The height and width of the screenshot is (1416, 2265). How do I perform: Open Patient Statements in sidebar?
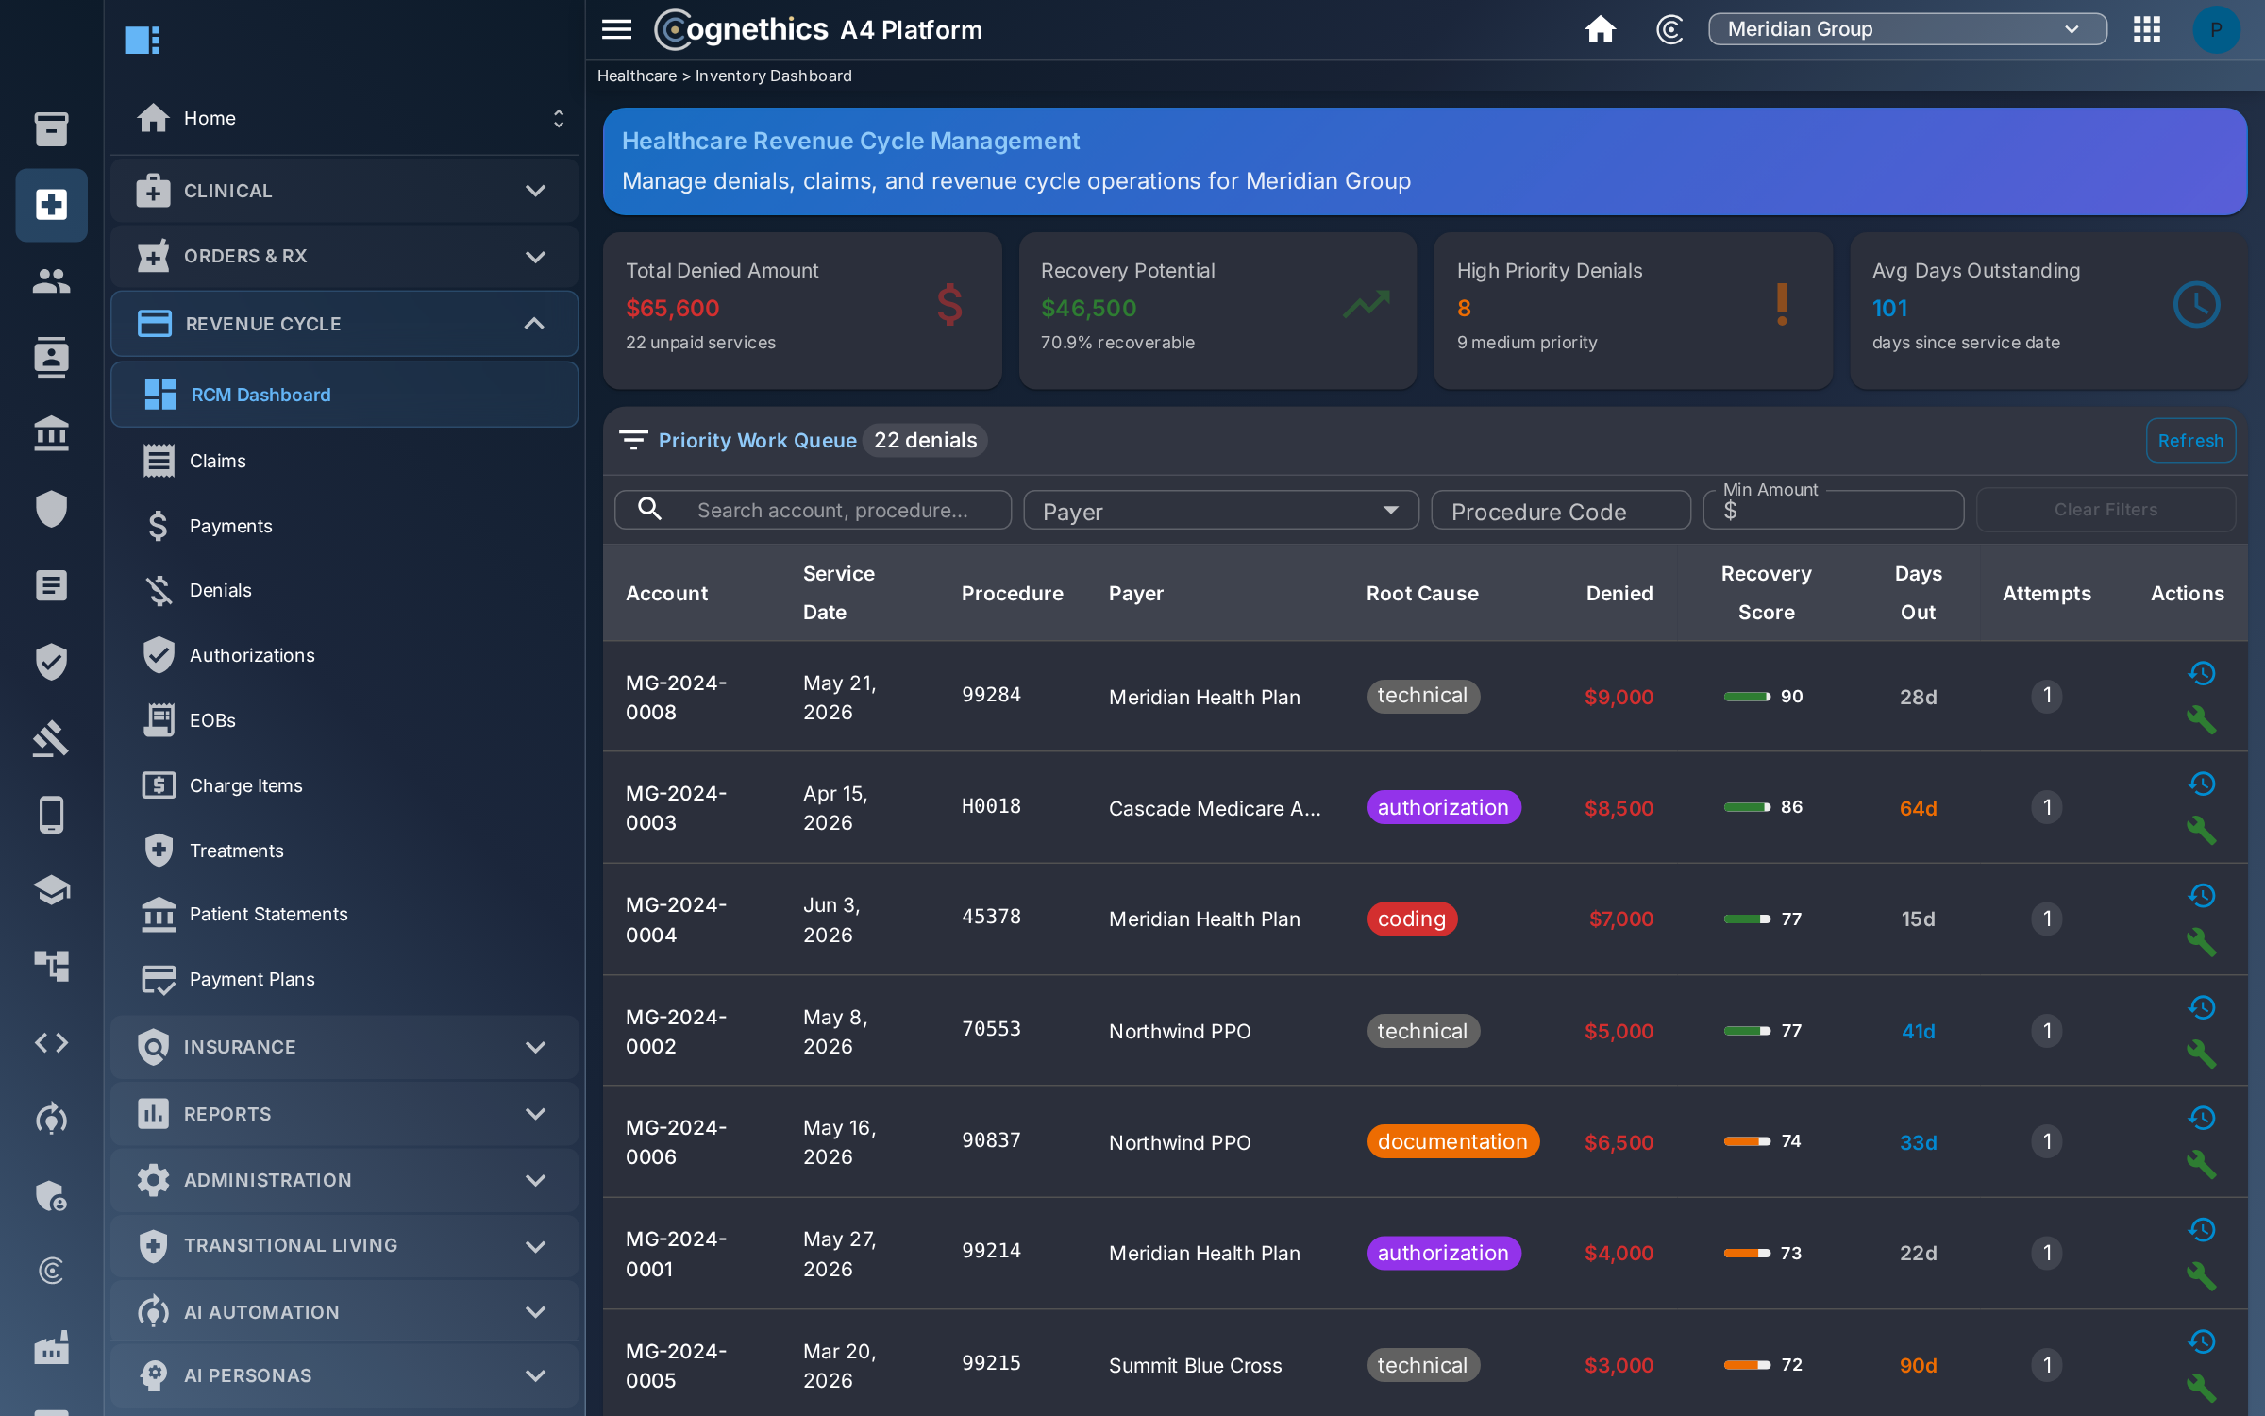pos(344,914)
